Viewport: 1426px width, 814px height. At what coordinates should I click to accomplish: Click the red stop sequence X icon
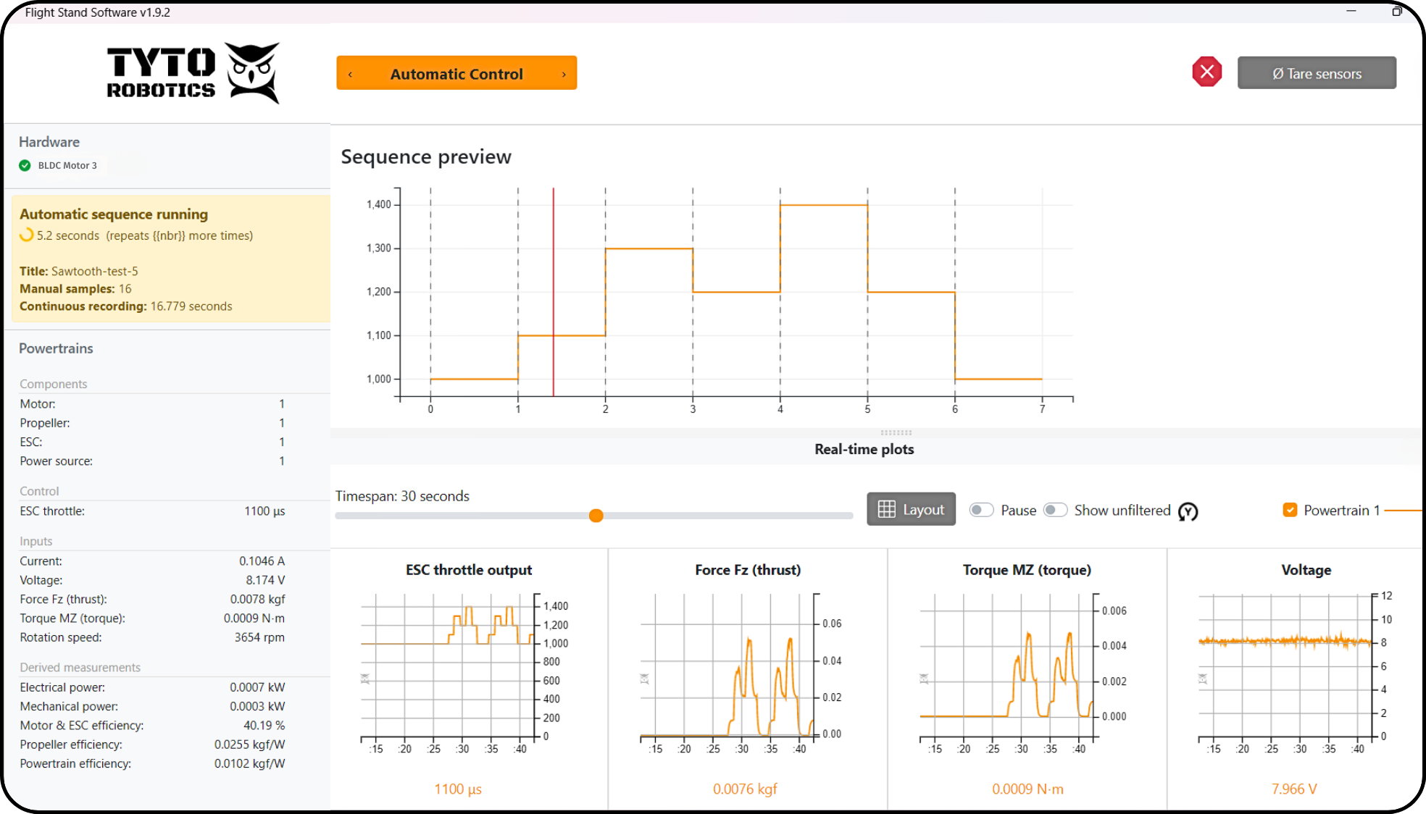tap(1206, 72)
